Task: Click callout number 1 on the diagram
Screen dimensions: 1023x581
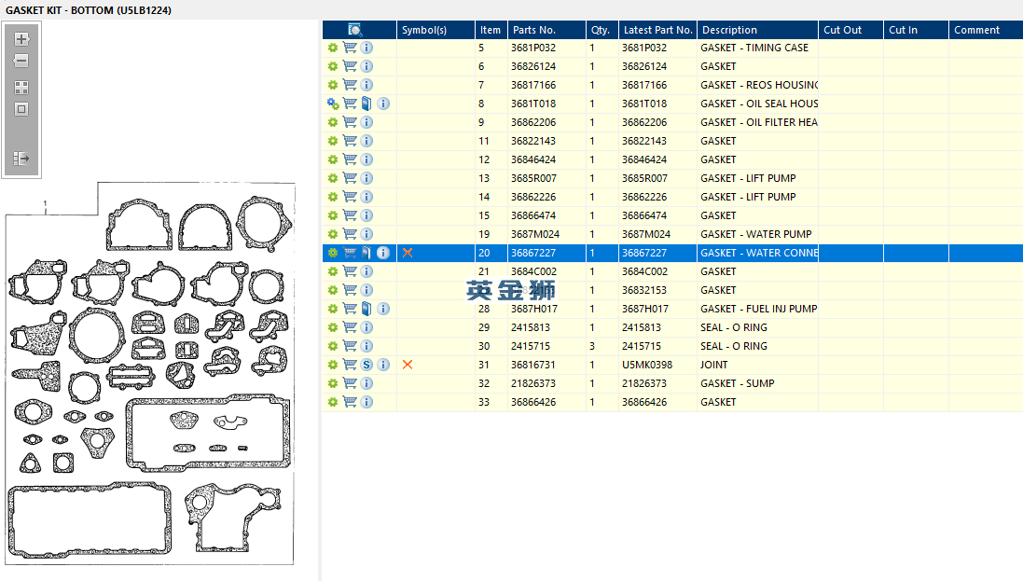Action: coord(45,203)
